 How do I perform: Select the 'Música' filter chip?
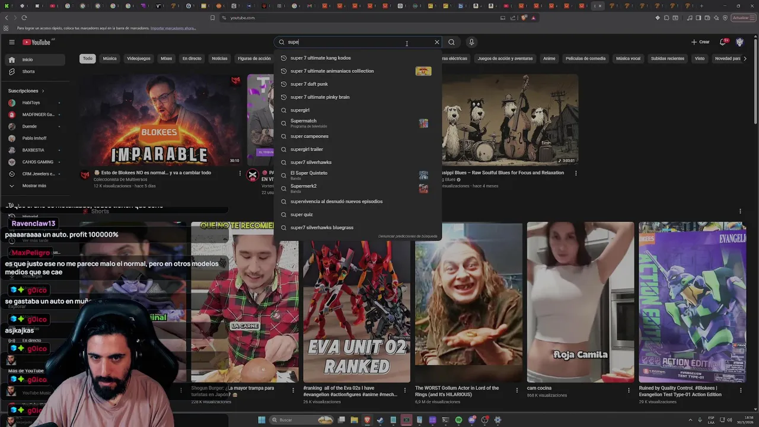pos(110,59)
